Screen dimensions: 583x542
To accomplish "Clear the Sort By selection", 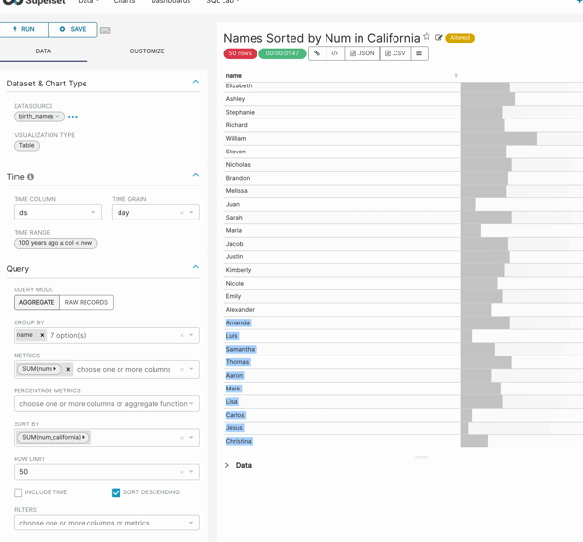I will (182, 438).
